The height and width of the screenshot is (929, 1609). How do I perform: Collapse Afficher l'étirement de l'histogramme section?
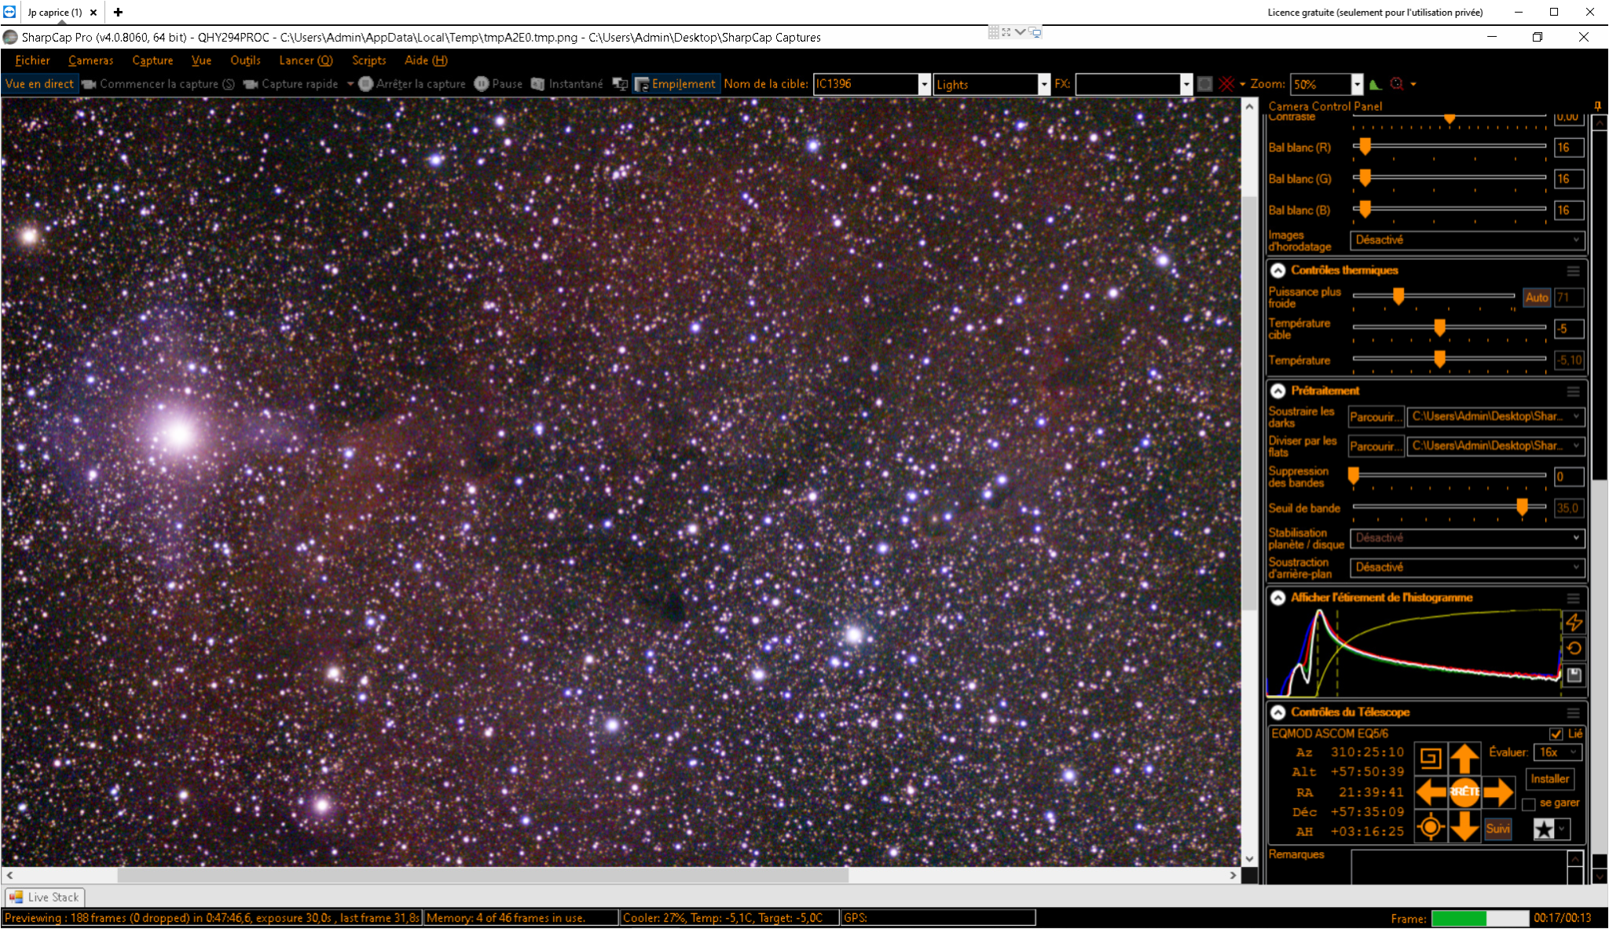pyautogui.click(x=1278, y=598)
